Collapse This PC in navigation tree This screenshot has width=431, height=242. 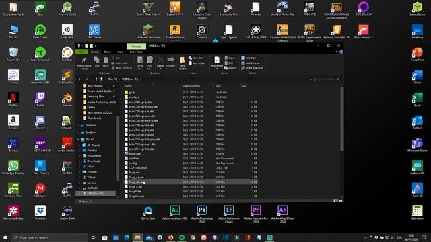[x=78, y=139]
